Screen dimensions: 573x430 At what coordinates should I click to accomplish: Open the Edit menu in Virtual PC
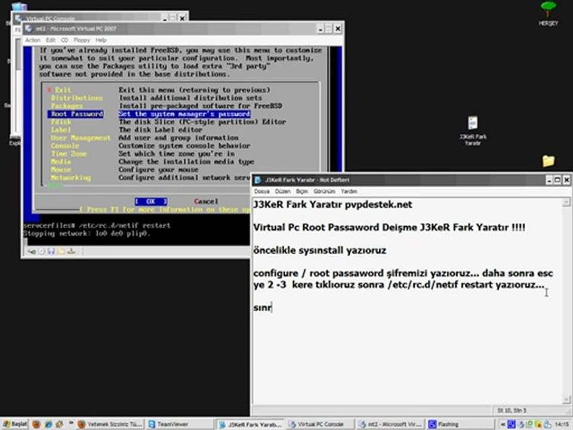[x=50, y=40]
